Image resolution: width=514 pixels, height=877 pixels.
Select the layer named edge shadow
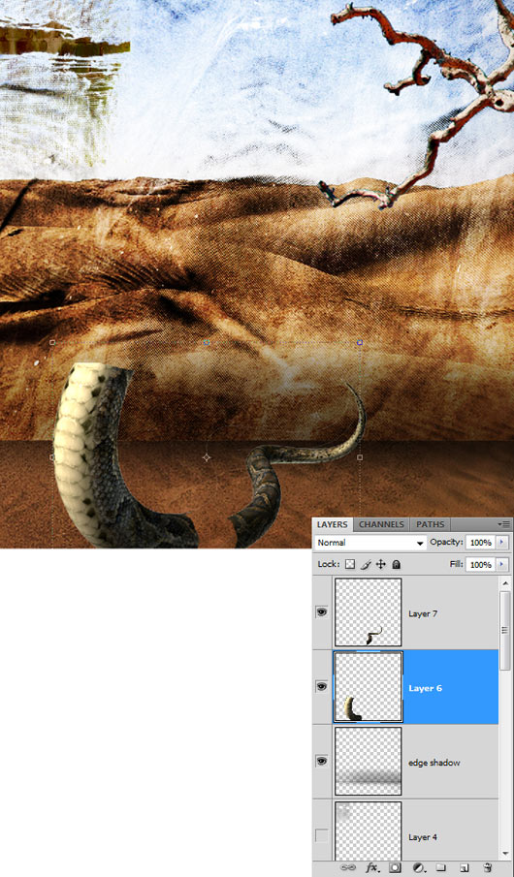click(x=434, y=763)
